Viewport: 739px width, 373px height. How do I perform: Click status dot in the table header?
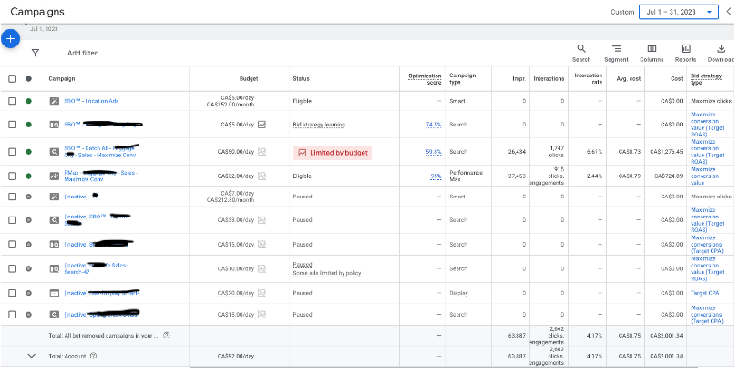pyautogui.click(x=29, y=78)
